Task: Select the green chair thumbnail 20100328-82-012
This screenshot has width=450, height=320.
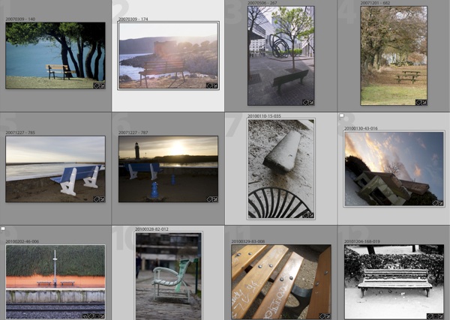Action: 168,275
